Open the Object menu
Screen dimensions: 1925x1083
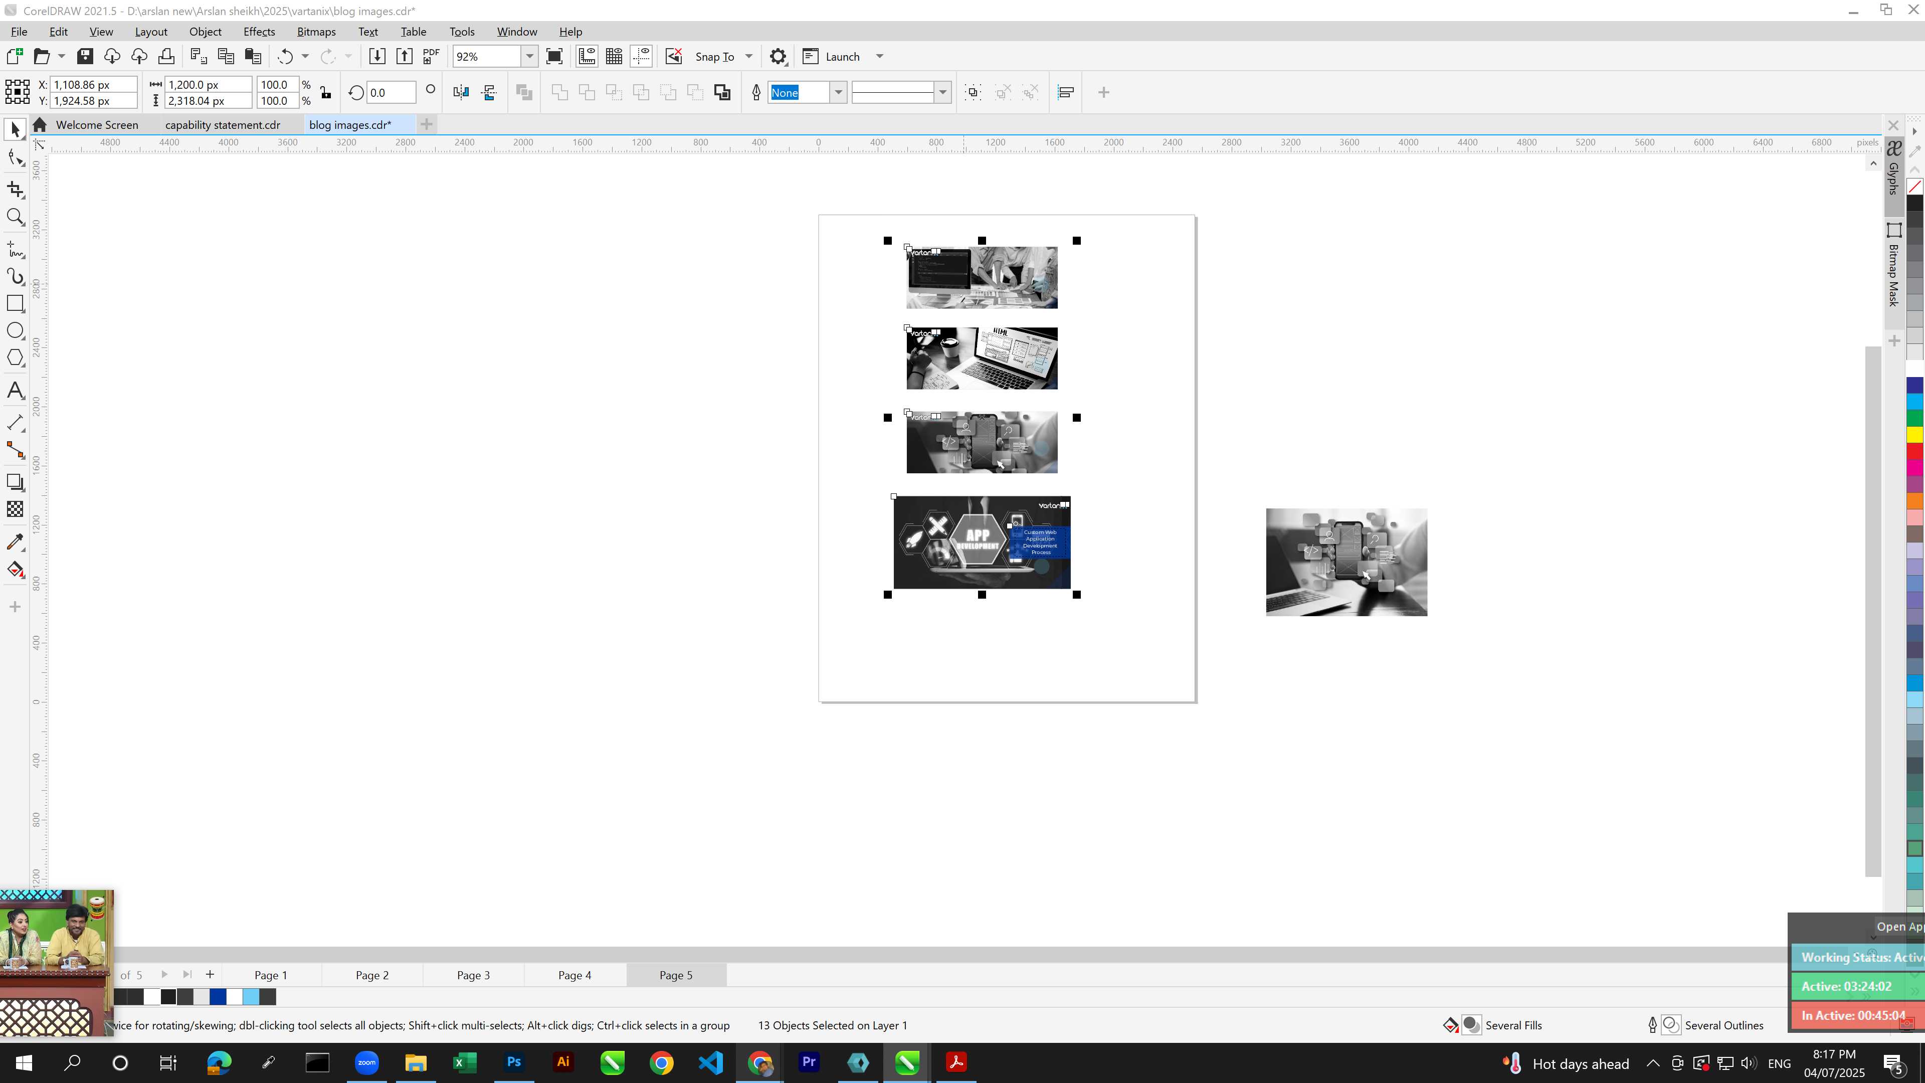(x=205, y=32)
